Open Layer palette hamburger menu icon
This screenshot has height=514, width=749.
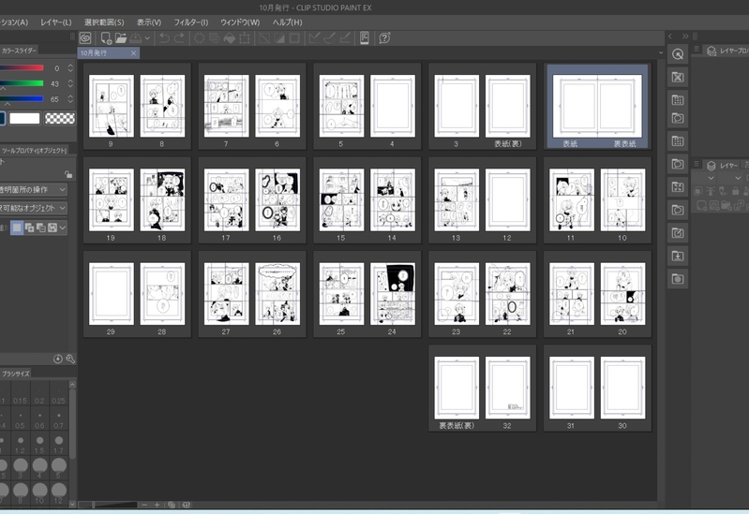697,164
